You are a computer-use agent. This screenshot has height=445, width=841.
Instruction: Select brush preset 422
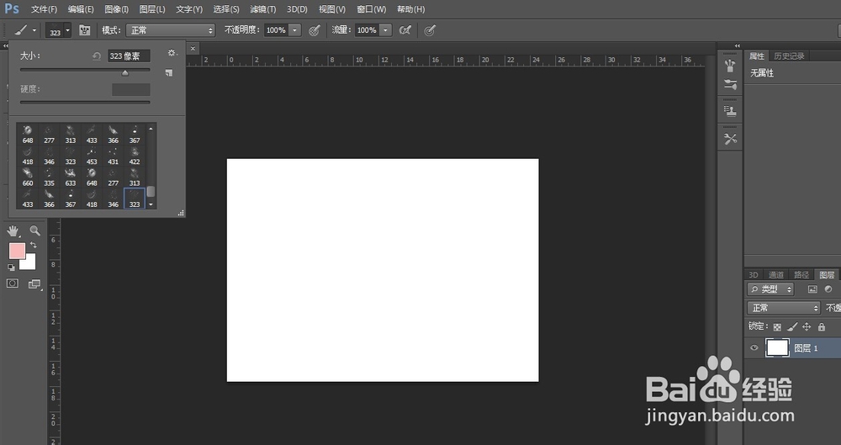tap(135, 156)
